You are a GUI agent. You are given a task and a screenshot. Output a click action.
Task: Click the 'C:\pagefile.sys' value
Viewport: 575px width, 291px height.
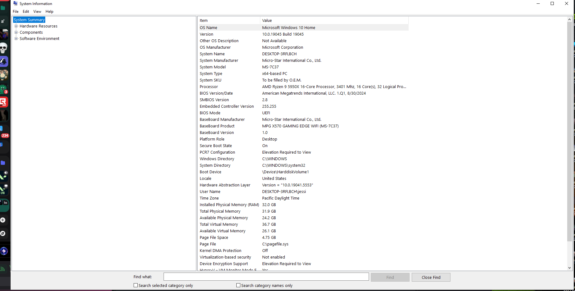coord(275,244)
